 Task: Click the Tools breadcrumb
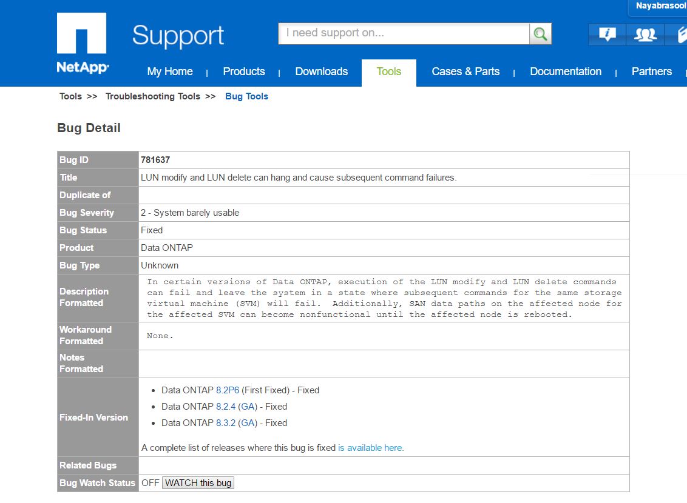(x=70, y=96)
